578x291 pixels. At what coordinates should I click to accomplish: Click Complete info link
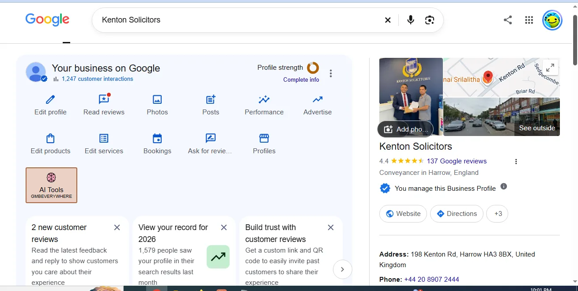[301, 80]
